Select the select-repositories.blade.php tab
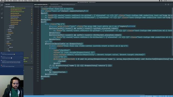The height and width of the screenshot is (97, 173). pos(41,5)
